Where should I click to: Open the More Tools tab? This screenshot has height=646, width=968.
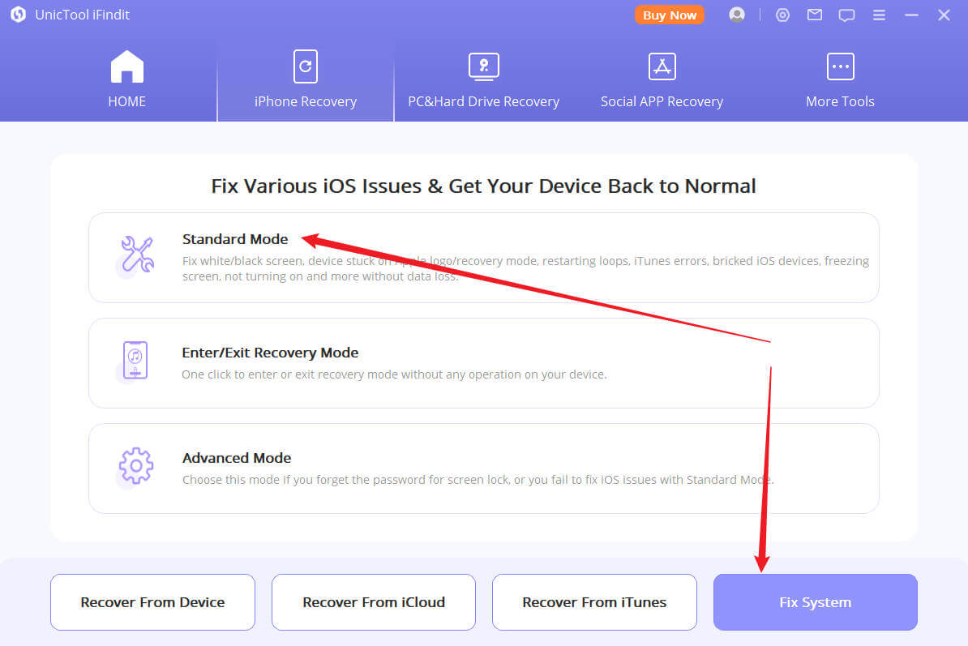(840, 80)
